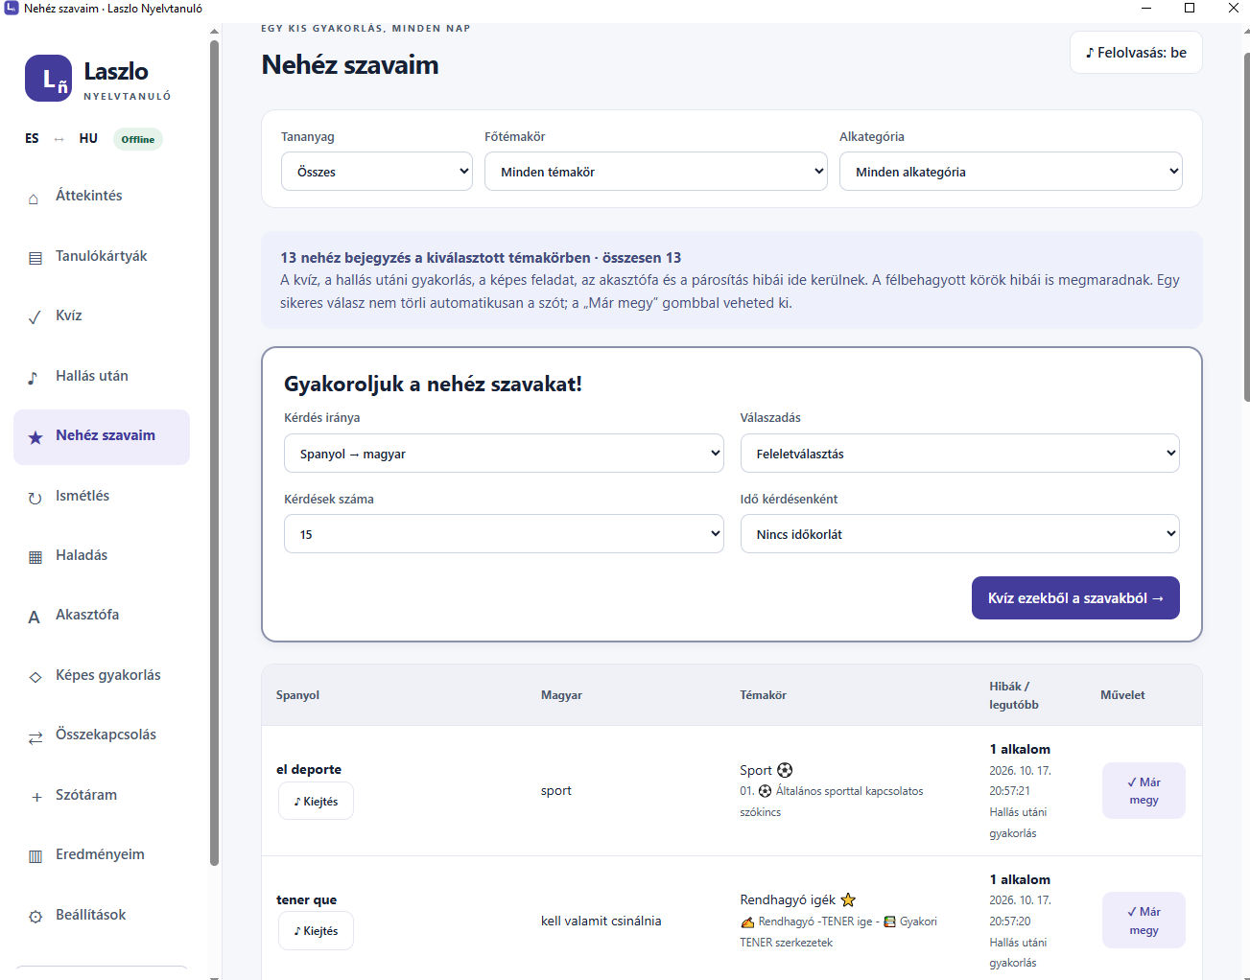Play Kiejtés for tener que

[x=316, y=931]
